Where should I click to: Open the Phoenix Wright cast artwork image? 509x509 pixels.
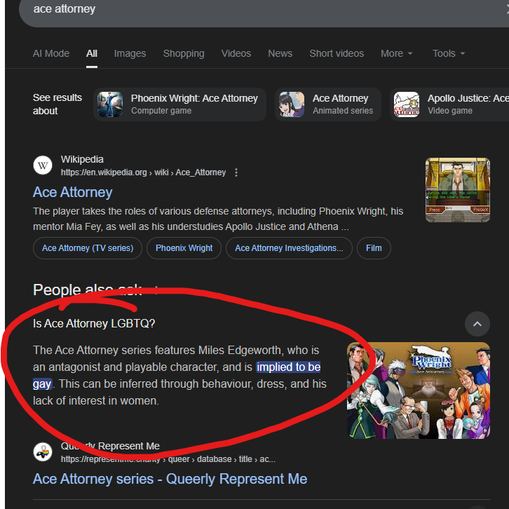pyautogui.click(x=418, y=390)
